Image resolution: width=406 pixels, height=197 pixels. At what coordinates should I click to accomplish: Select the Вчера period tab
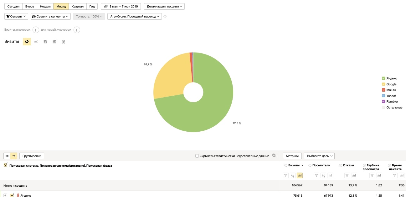(x=30, y=6)
